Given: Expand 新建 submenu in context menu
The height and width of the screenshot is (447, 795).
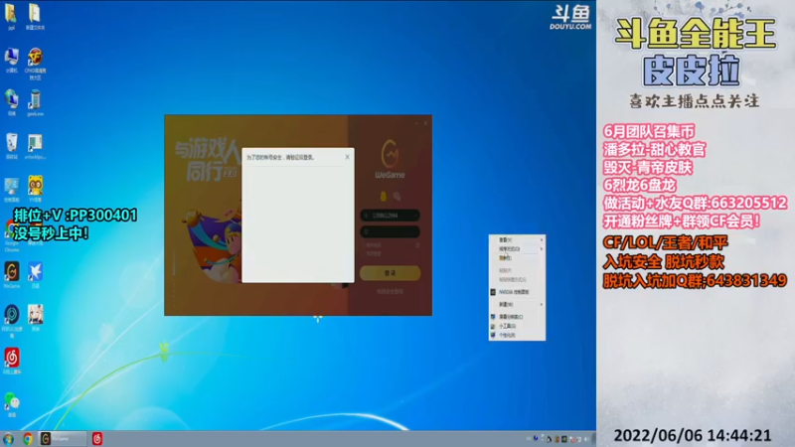Looking at the screenshot, I should [517, 304].
